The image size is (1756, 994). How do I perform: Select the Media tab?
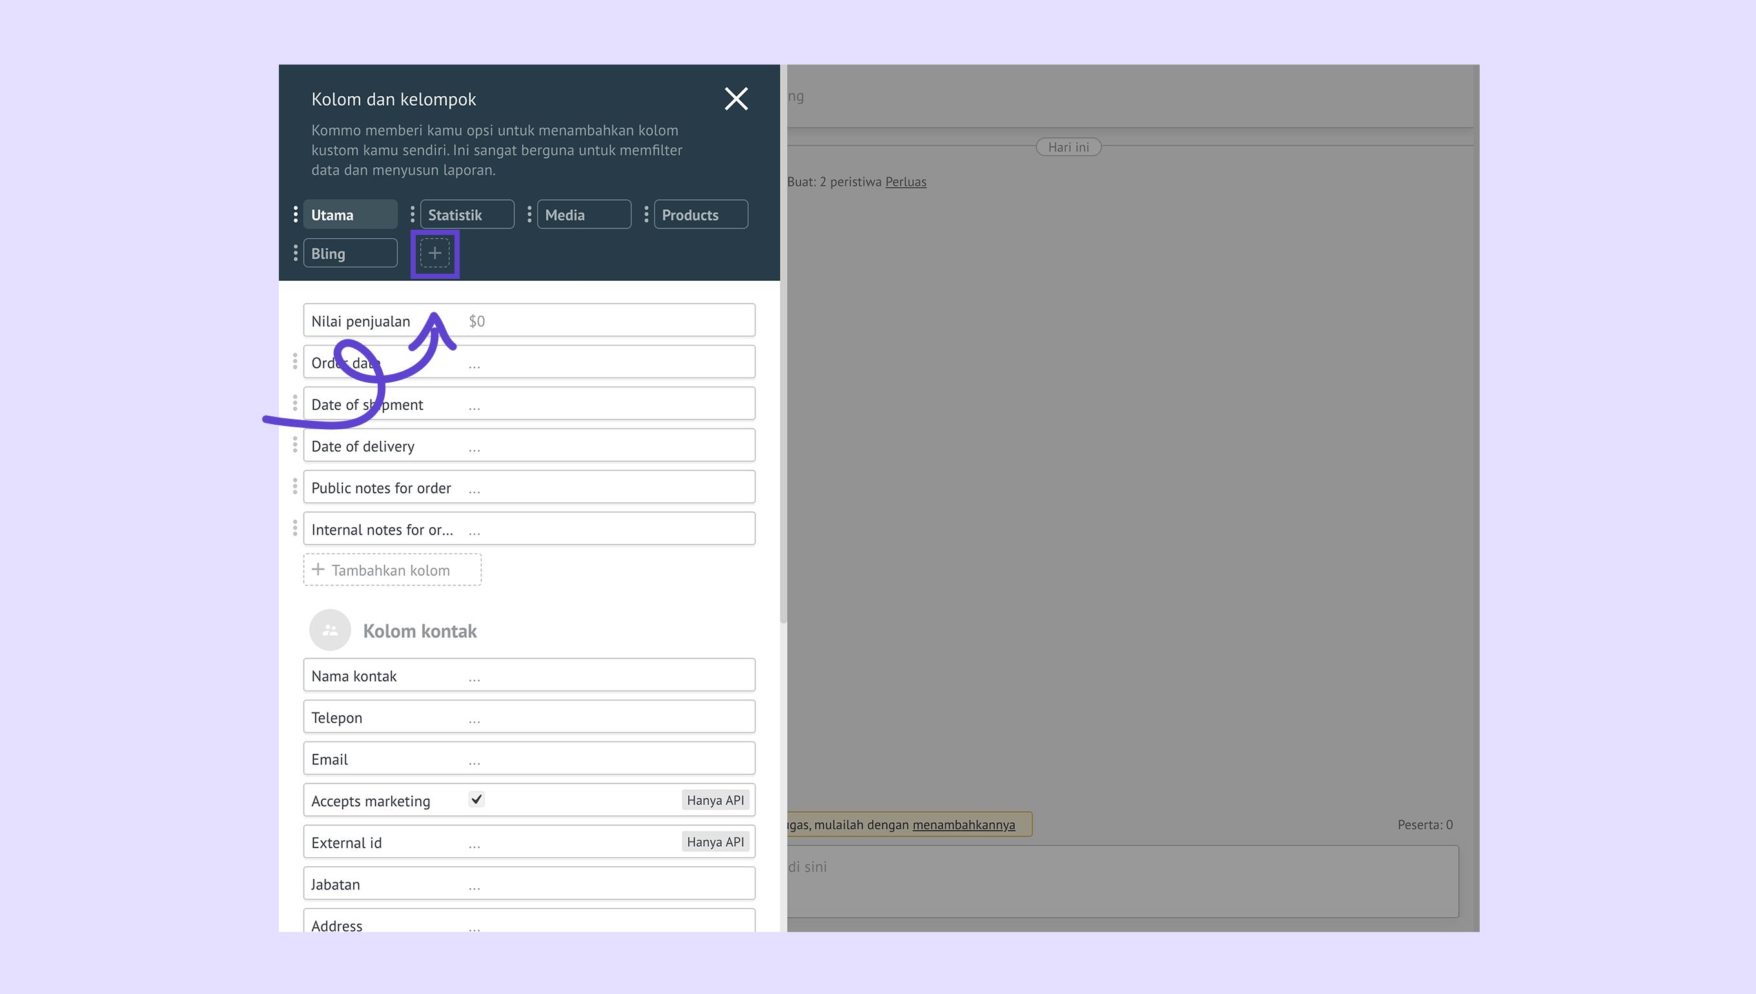[584, 214]
